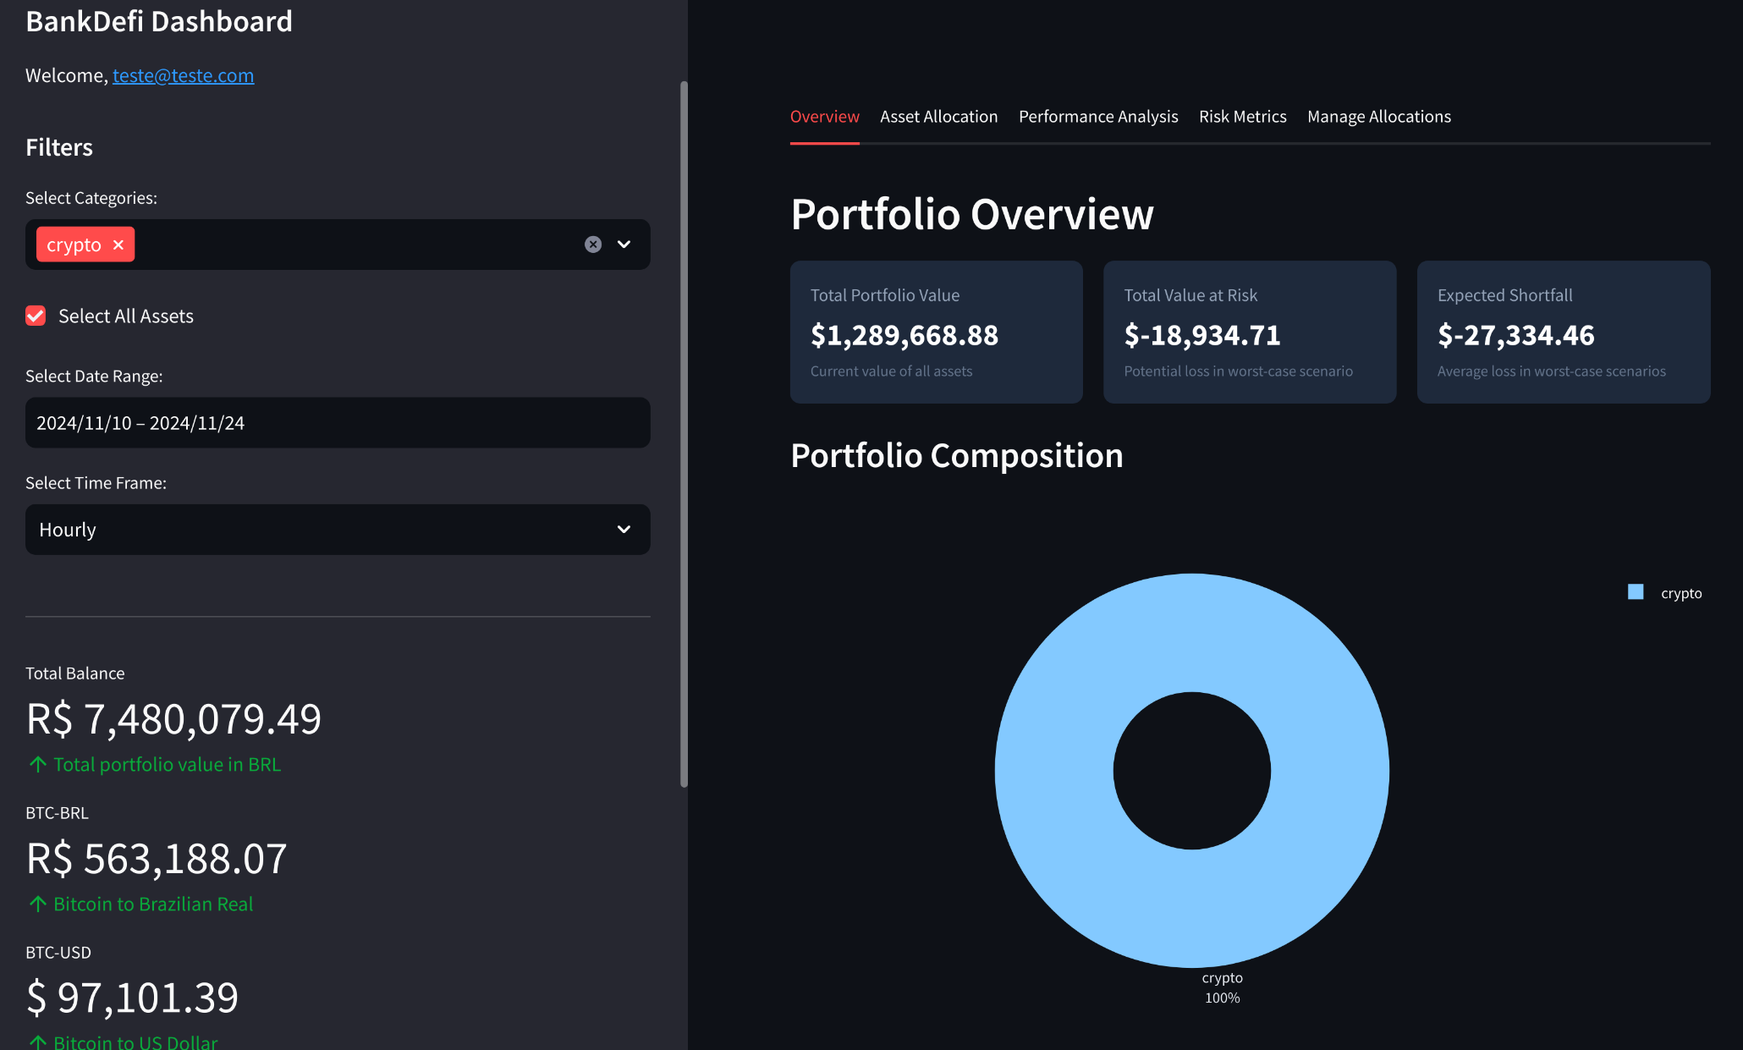
Task: Open the date range input field
Action: click(x=338, y=423)
